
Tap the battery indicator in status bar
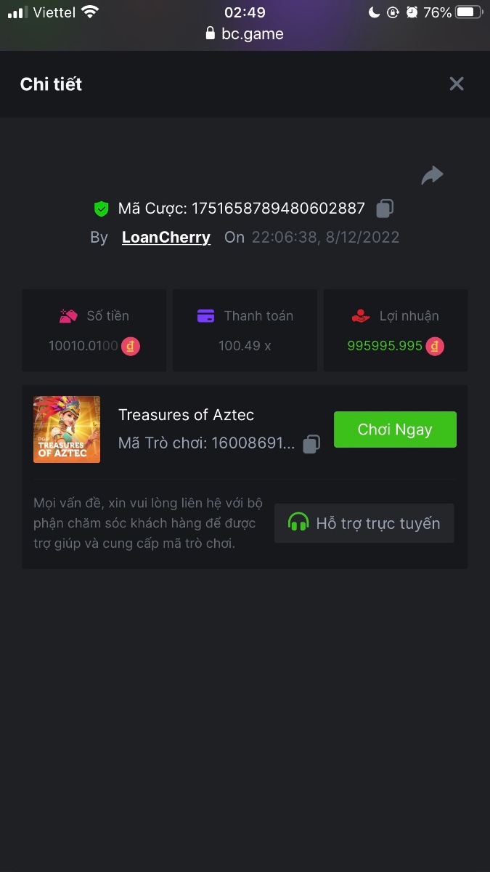pyautogui.click(x=468, y=12)
